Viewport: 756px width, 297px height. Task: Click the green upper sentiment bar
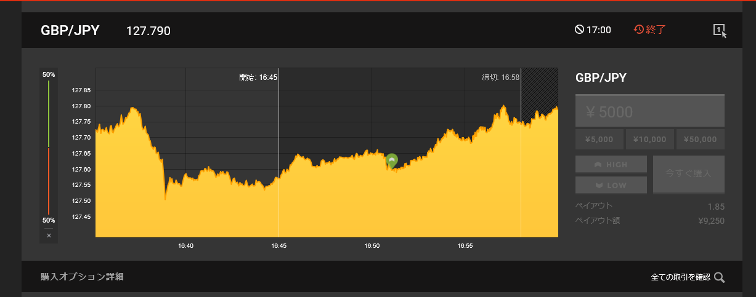click(49, 114)
